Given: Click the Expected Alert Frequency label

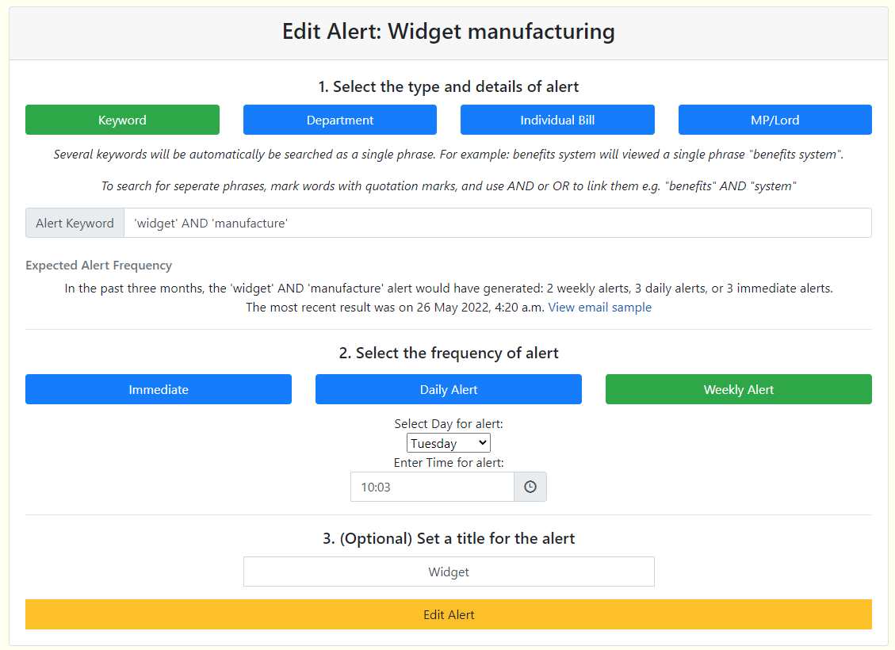Looking at the screenshot, I should click(x=98, y=266).
